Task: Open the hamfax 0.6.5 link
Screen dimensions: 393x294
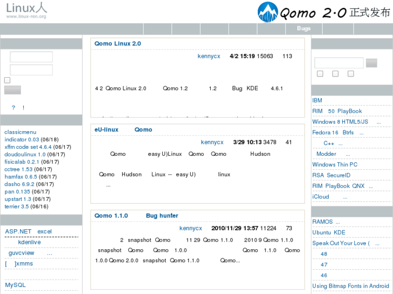Action: [x=21, y=177]
